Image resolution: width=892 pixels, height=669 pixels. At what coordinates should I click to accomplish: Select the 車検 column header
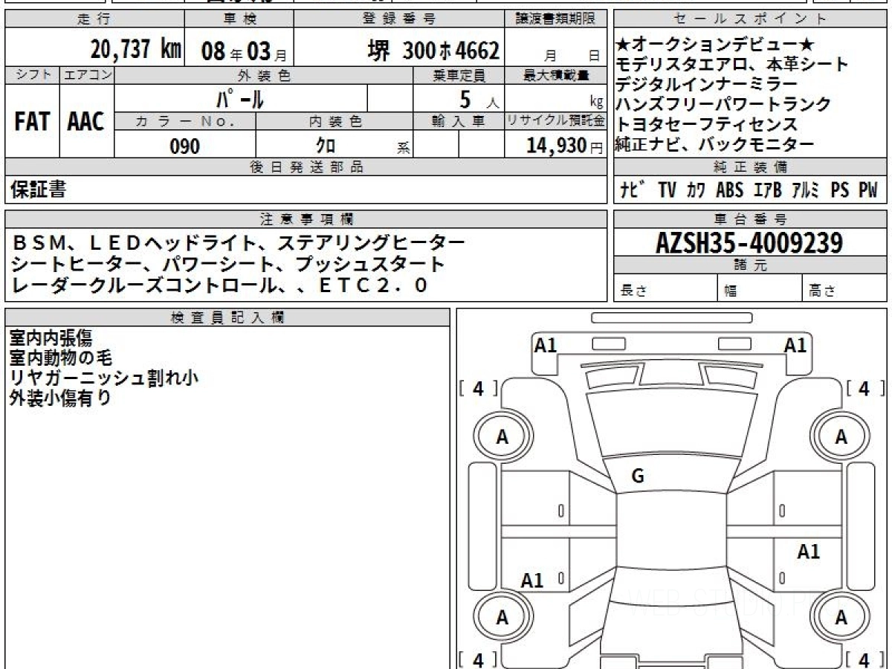(x=239, y=19)
